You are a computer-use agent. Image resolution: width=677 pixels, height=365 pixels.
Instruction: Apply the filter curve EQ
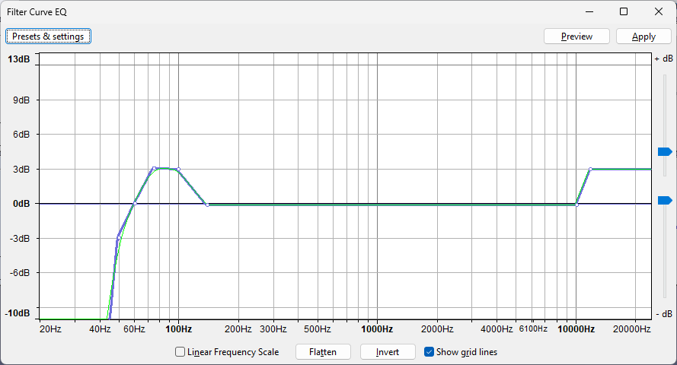[x=643, y=36]
